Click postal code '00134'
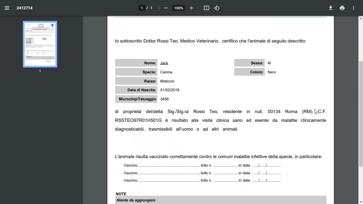The height and width of the screenshot is (204, 363). [274, 111]
